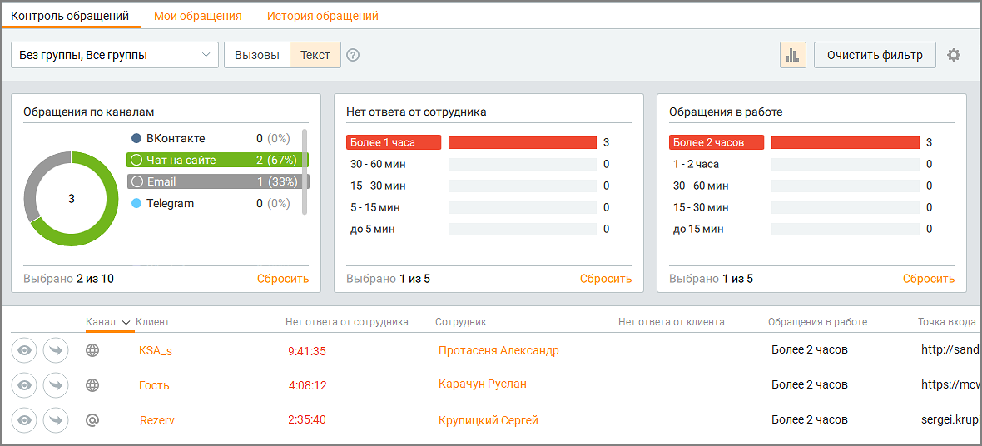982x446 pixels.
Task: Sort by Нет ответа от сотрудника column header
Action: (347, 322)
